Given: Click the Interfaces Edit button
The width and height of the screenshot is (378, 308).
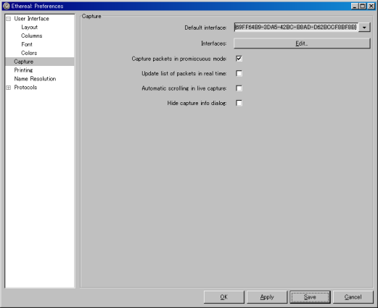Looking at the screenshot, I should [x=302, y=43].
